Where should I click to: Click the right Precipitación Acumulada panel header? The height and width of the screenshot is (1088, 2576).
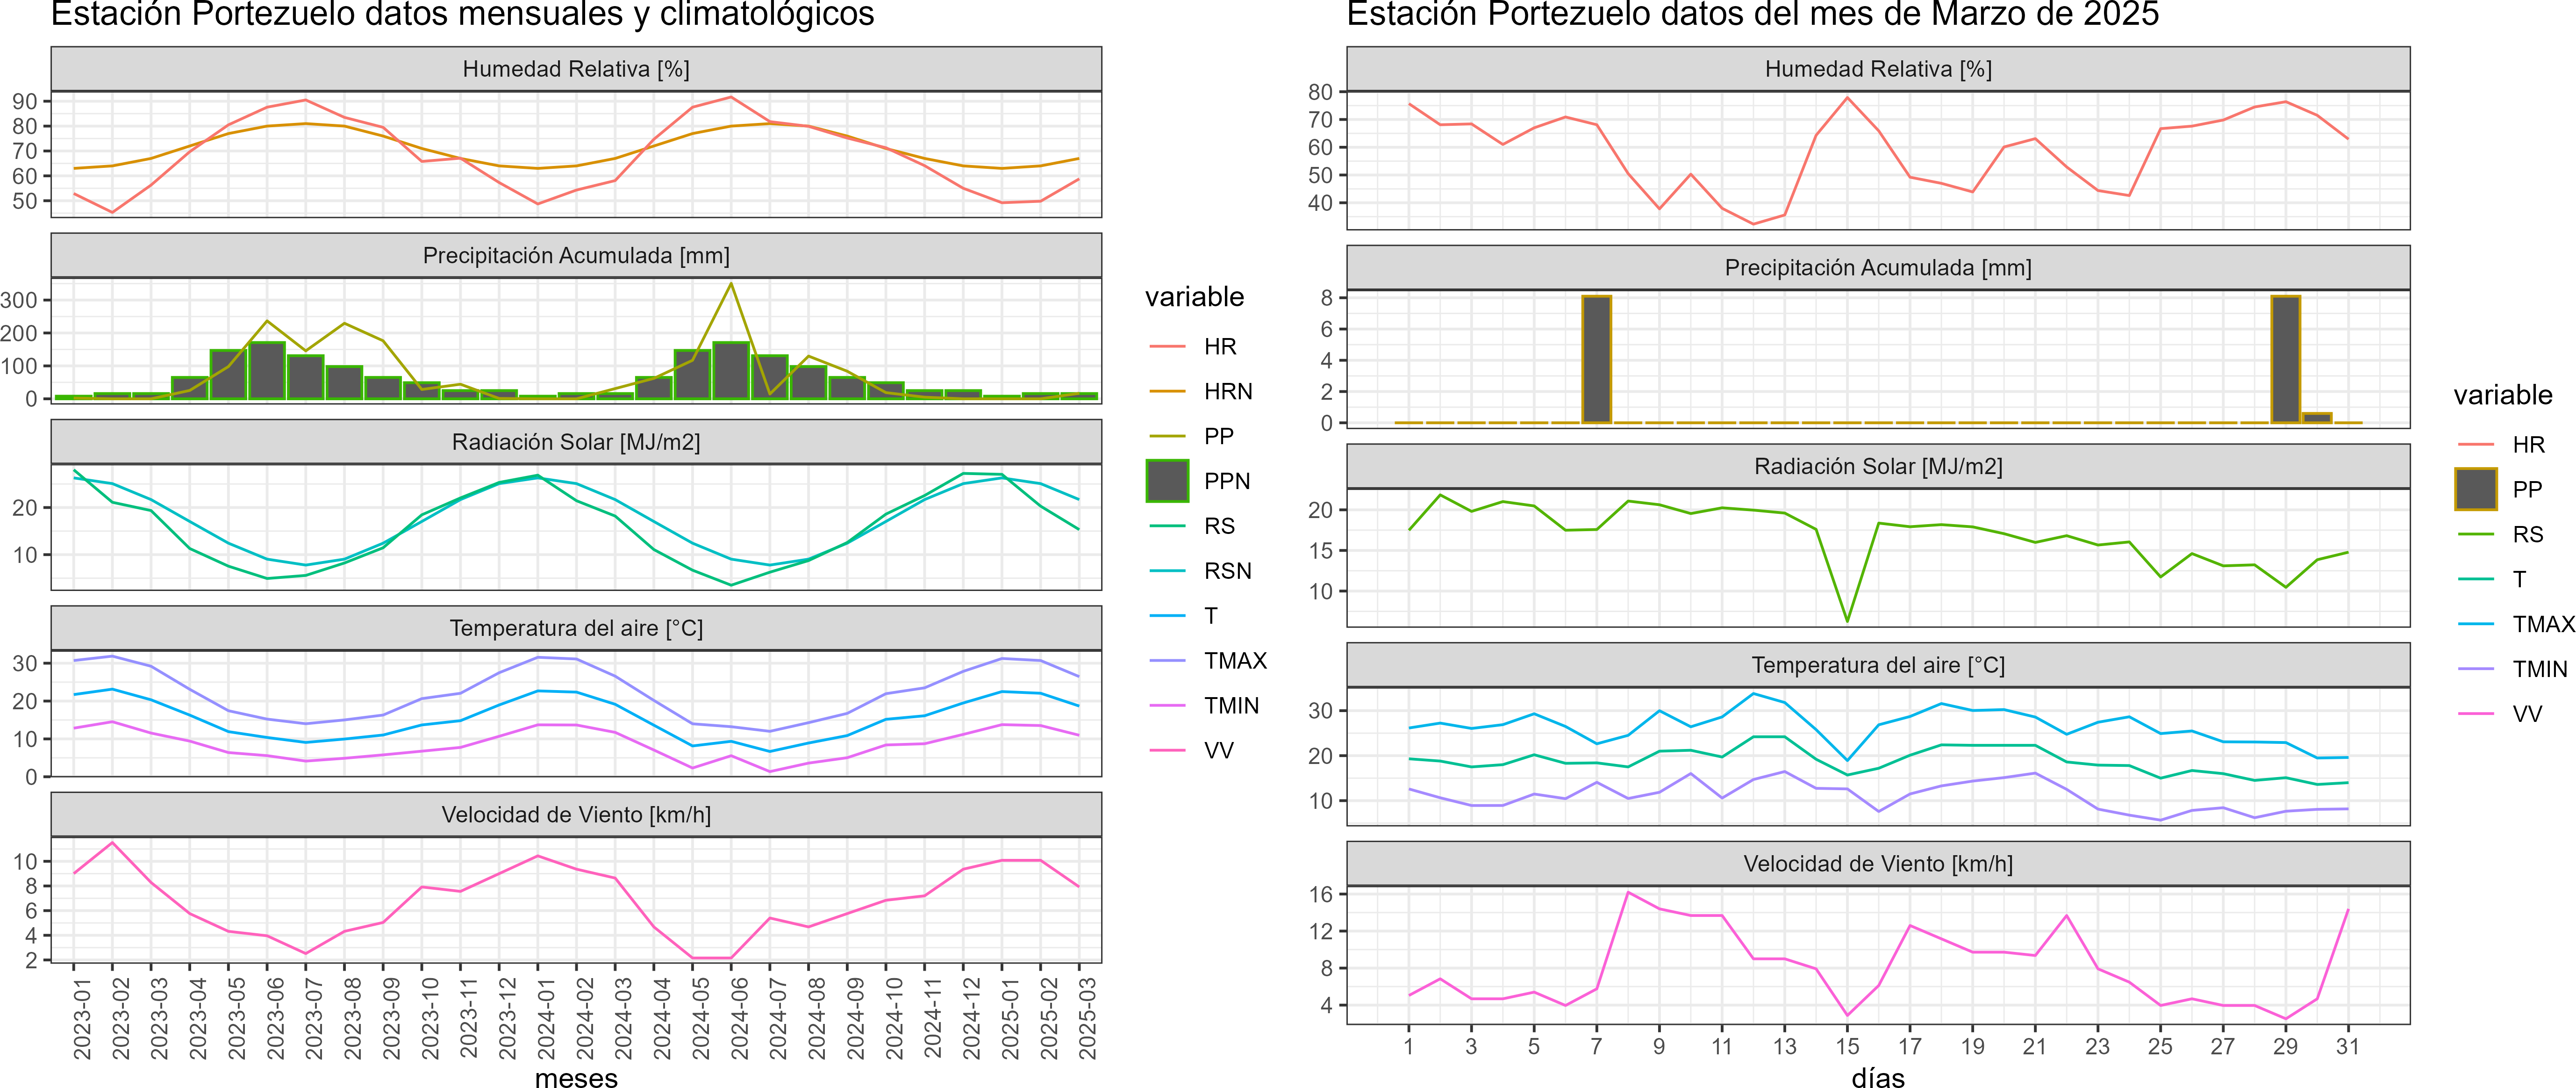1878,268
